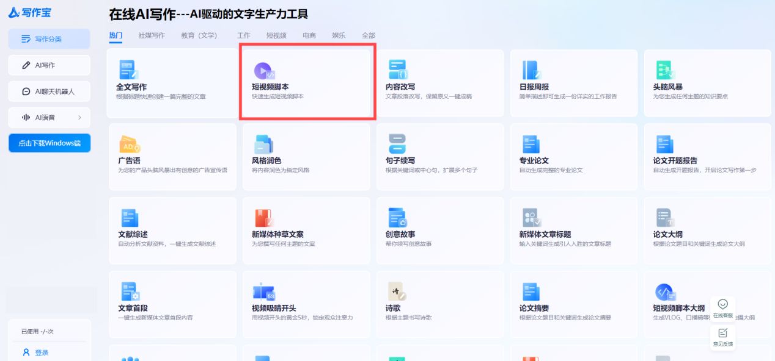The image size is (775, 361).
Task: Click the 头脑风暴 green icon
Action: 665,70
